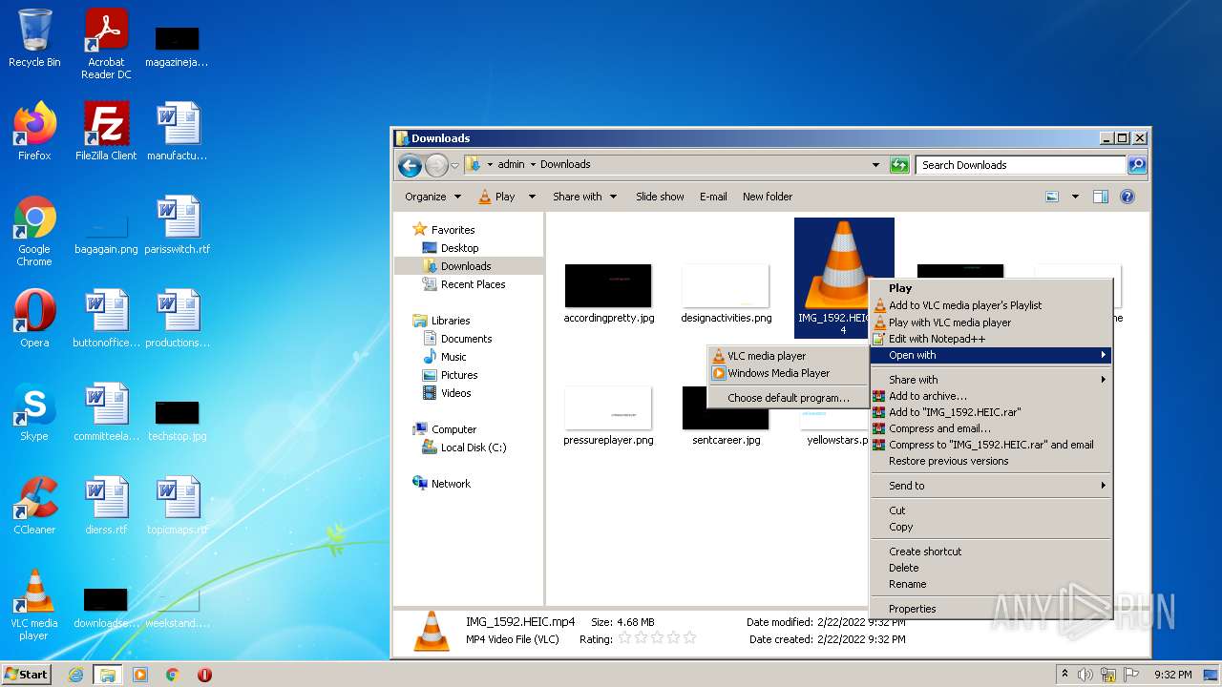The image size is (1222, 687).
Task: Click the Chrome icon in the taskbar
Action: (172, 675)
